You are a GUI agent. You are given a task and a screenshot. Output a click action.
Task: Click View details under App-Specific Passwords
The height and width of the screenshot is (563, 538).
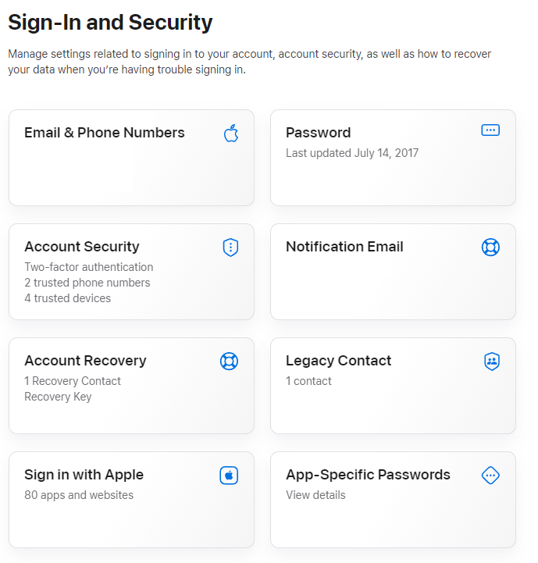tap(315, 495)
